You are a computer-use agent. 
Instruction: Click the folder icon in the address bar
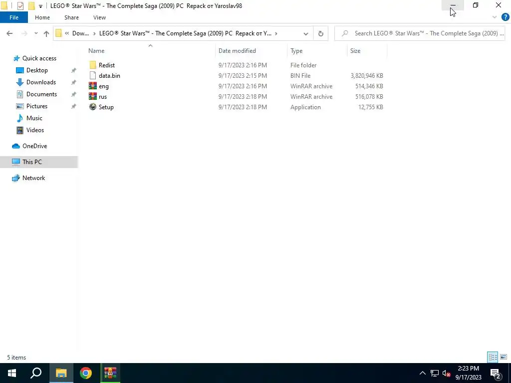point(59,33)
